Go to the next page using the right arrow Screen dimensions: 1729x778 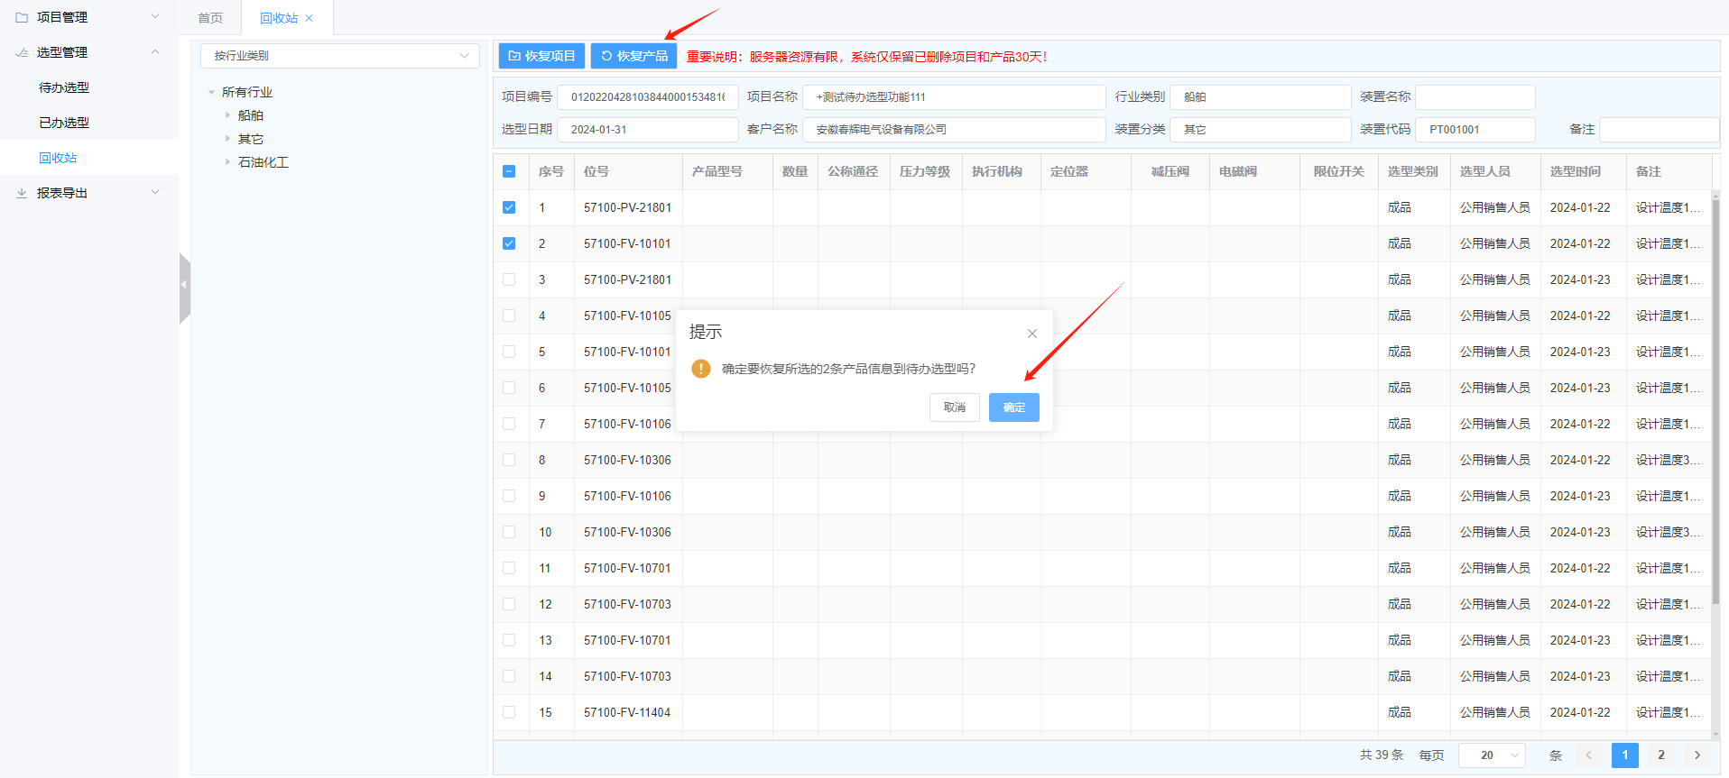pyautogui.click(x=1697, y=755)
